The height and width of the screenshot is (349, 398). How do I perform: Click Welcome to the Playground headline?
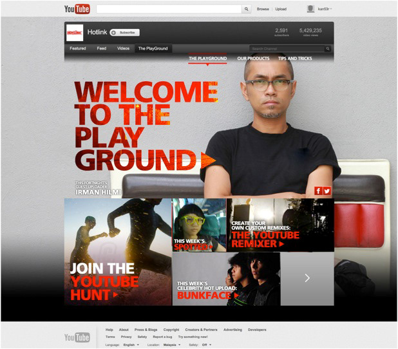(x=146, y=126)
